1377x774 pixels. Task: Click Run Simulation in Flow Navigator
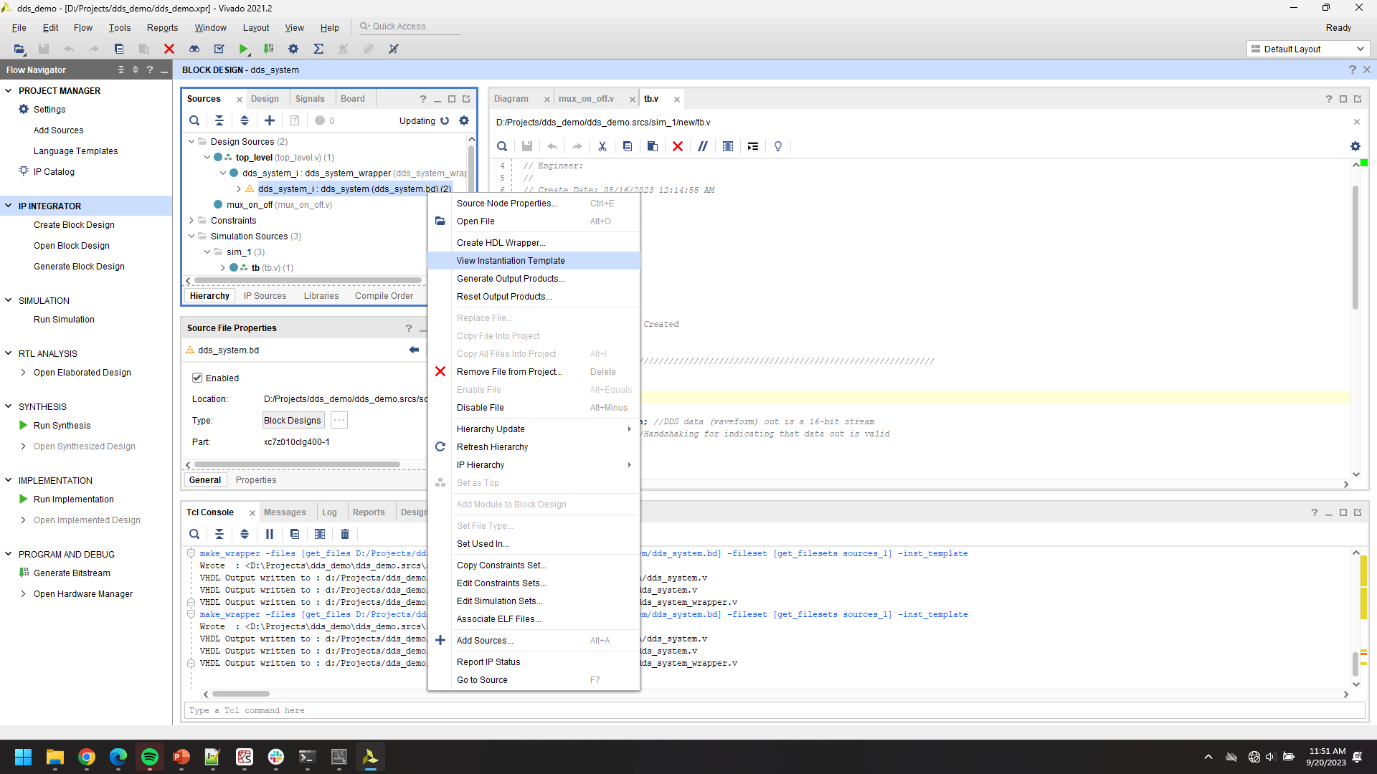[64, 320]
